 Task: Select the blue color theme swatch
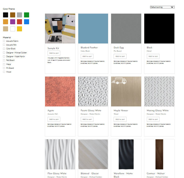pos(27,22)
